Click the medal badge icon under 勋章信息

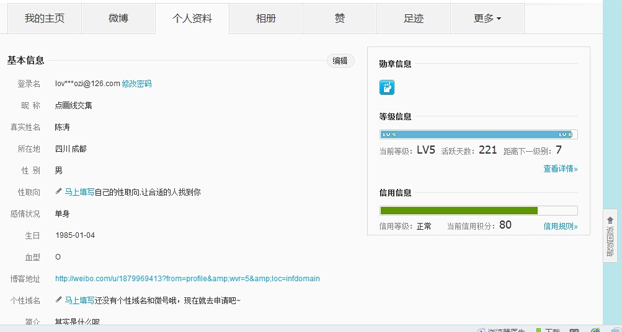387,87
